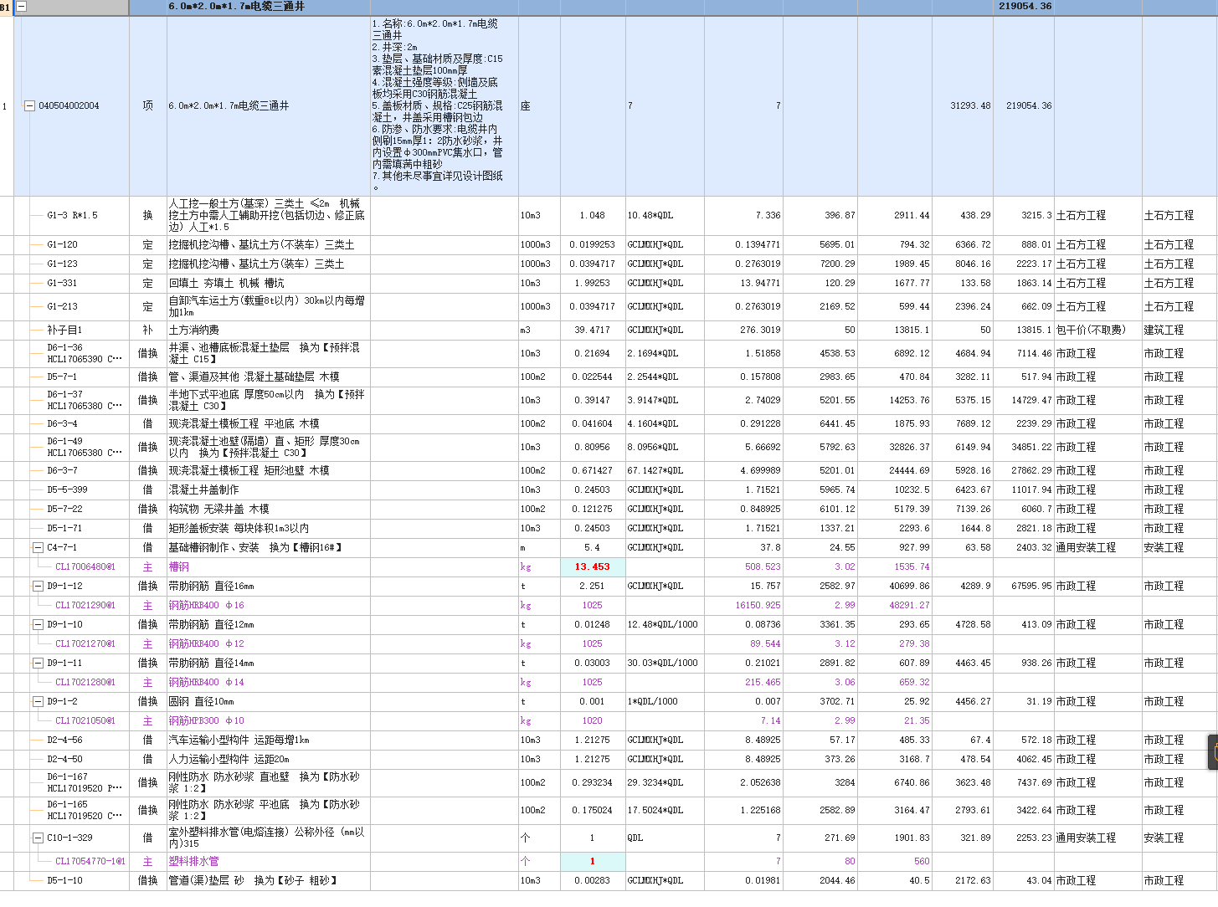Select the amount 67595.95 in the D9-1-12 row
Viewport: 1218px width, 907px height.
click(x=1031, y=587)
